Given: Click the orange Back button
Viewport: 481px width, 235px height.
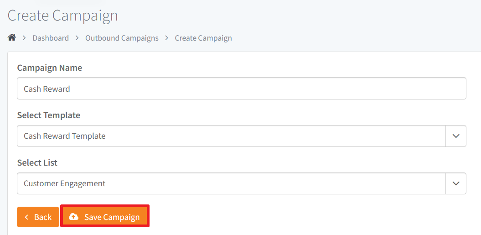Looking at the screenshot, I should [38, 217].
